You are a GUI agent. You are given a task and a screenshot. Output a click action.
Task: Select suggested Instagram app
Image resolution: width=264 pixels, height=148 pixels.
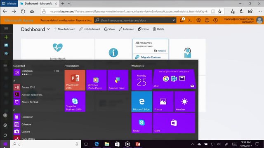click(x=37, y=72)
